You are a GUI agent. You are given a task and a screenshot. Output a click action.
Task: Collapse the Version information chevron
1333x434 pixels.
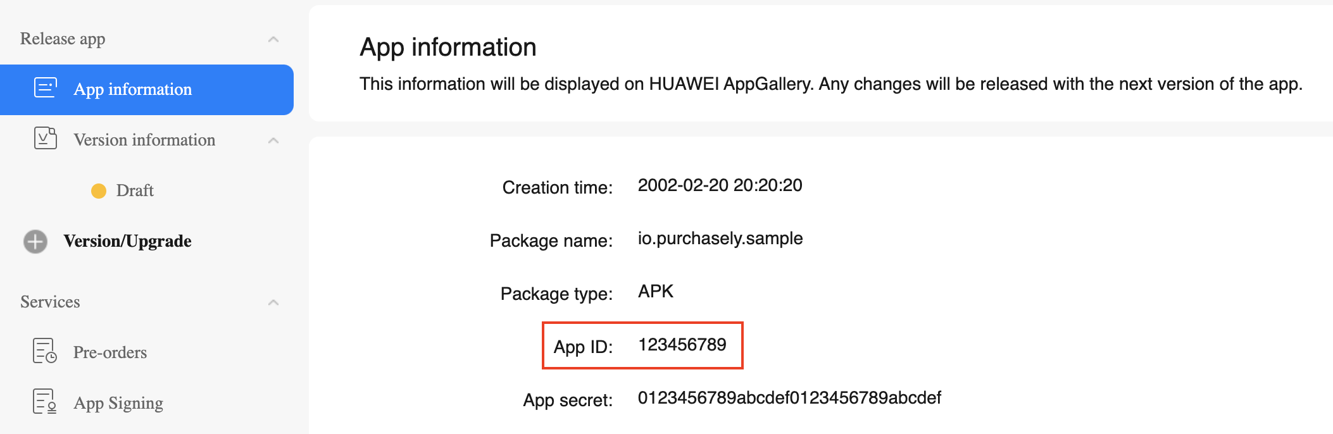tap(273, 140)
